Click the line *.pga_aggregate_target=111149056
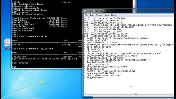 (x=106, y=67)
